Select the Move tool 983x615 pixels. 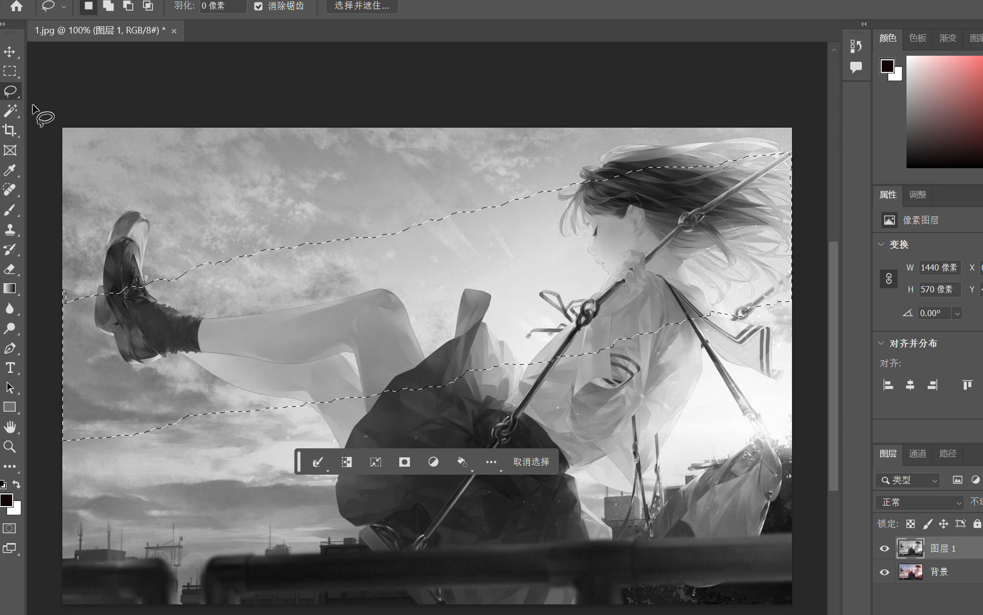pos(10,52)
